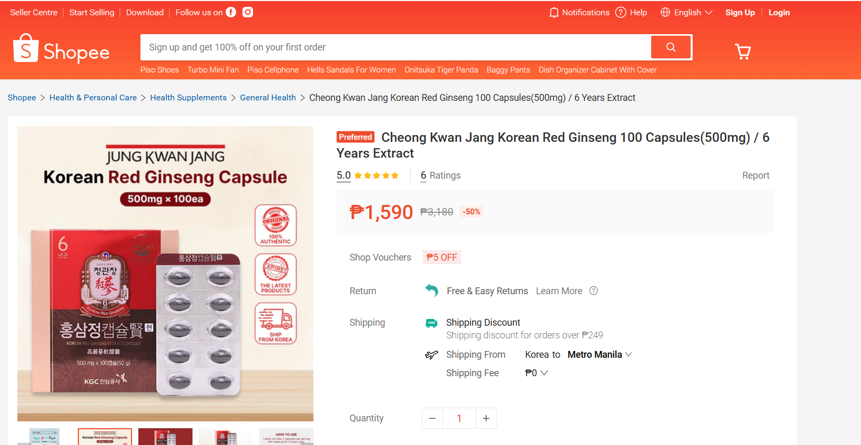The image size is (861, 445).
Task: Click the Learn More info question icon
Action: (593, 291)
